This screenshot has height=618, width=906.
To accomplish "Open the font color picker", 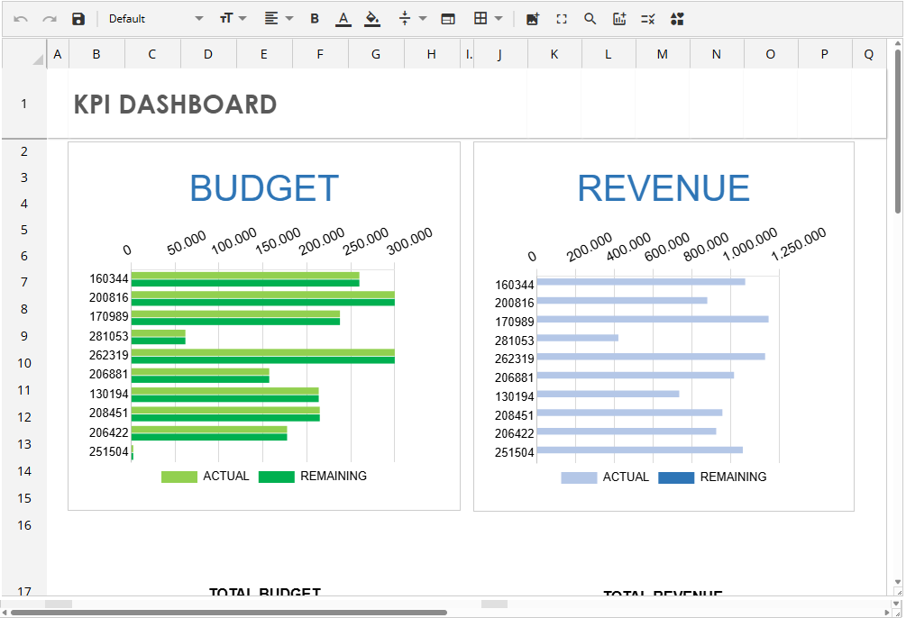I will click(x=343, y=19).
